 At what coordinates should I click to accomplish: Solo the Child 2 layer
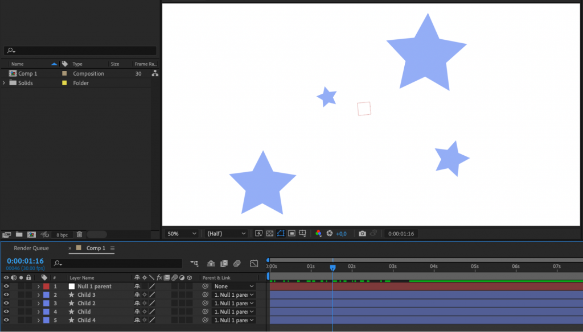click(22, 303)
